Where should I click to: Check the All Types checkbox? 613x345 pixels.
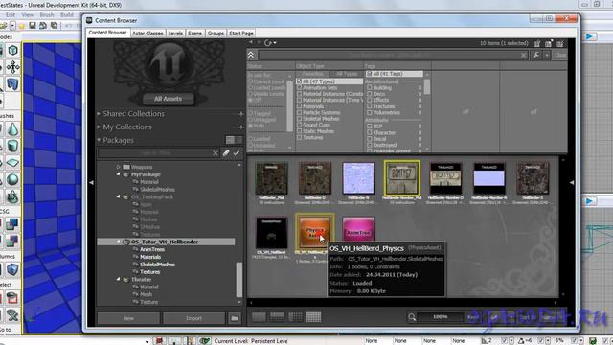coord(299,81)
